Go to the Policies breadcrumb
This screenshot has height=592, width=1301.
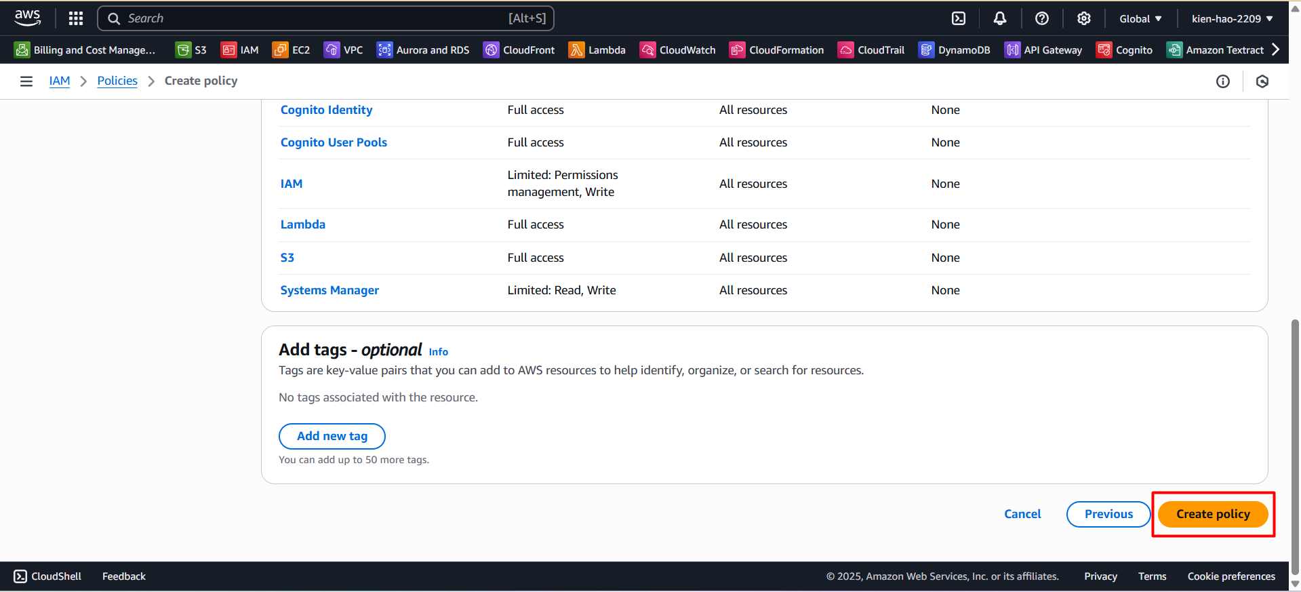coord(117,81)
